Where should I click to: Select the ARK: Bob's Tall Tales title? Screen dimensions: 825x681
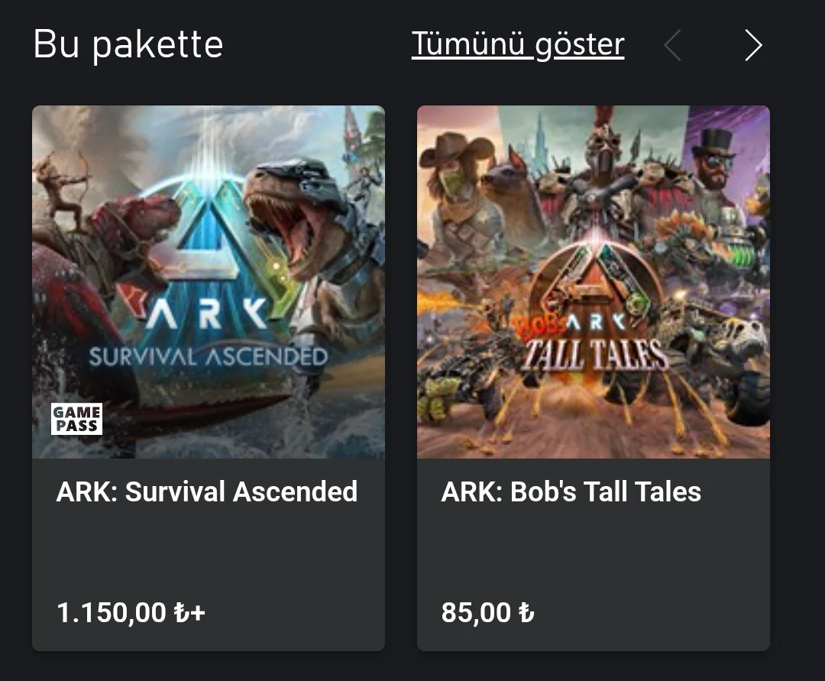pos(571,491)
